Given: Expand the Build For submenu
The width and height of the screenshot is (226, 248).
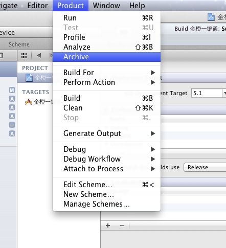Looking at the screenshot, I should tap(106, 73).
